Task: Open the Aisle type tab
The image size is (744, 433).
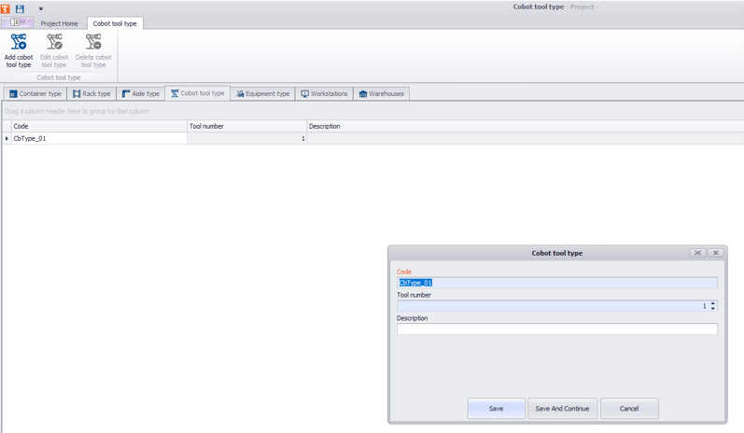Action: (x=140, y=94)
